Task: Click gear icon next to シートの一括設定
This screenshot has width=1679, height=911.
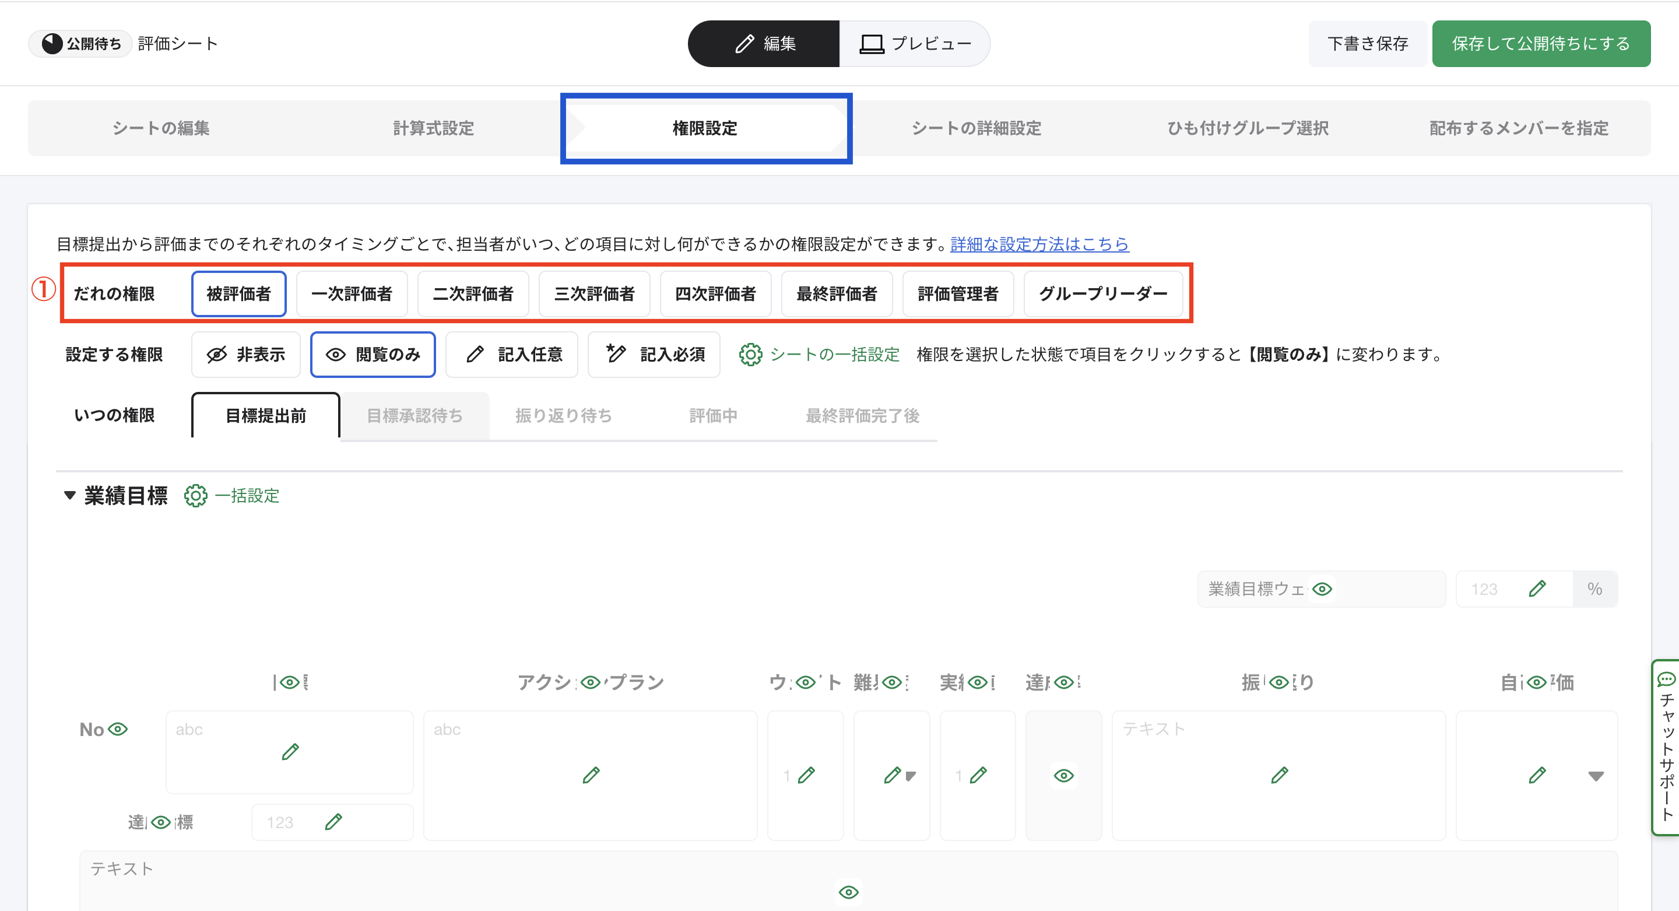Action: click(750, 354)
